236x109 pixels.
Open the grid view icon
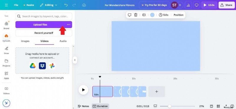(218, 106)
